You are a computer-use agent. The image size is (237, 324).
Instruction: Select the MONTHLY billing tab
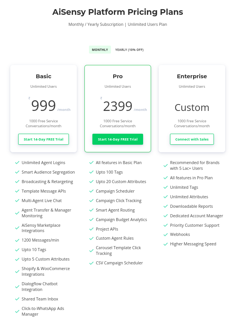pyautogui.click(x=100, y=49)
